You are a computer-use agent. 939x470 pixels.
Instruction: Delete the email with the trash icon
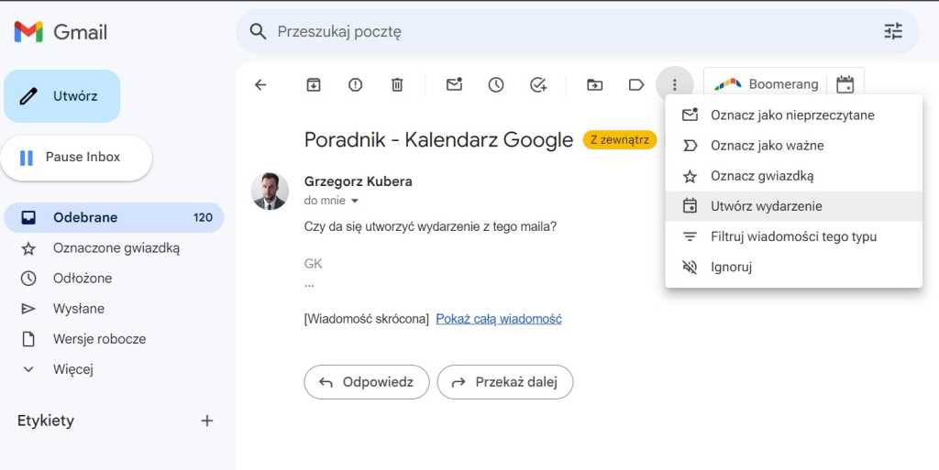(x=397, y=85)
